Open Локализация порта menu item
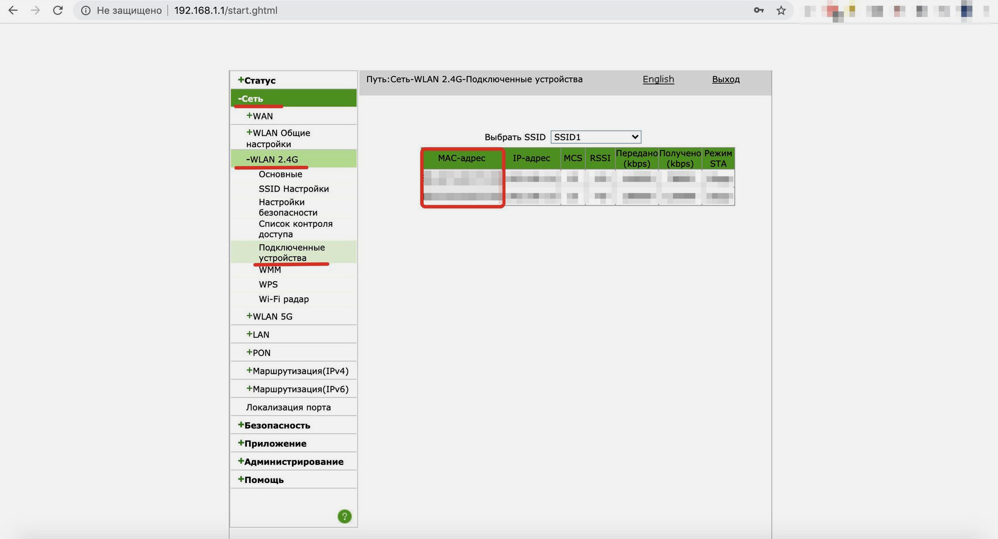 [x=288, y=407]
